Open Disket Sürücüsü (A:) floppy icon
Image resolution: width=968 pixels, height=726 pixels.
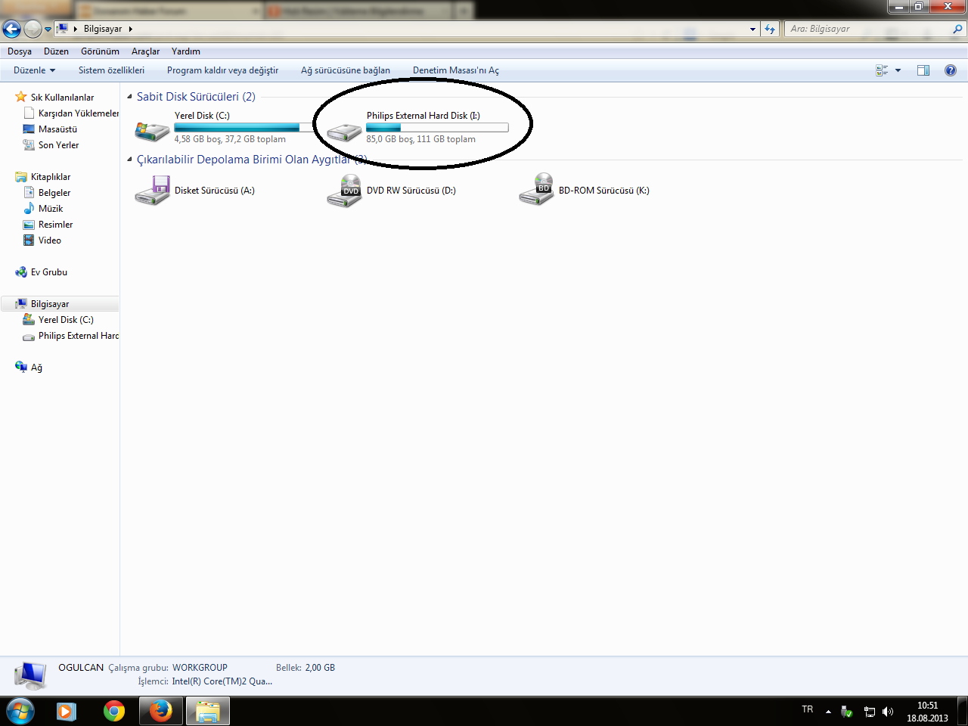[152, 191]
